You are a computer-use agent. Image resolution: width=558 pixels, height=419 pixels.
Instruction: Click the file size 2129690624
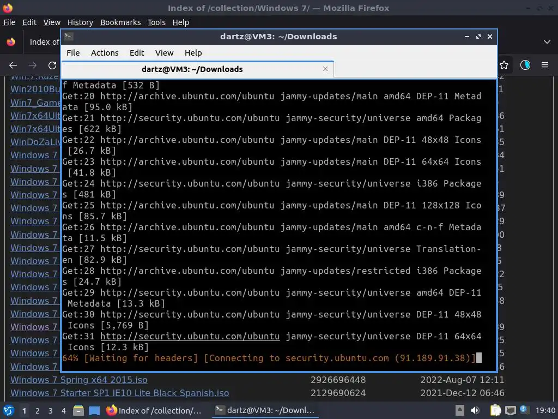pyautogui.click(x=338, y=393)
